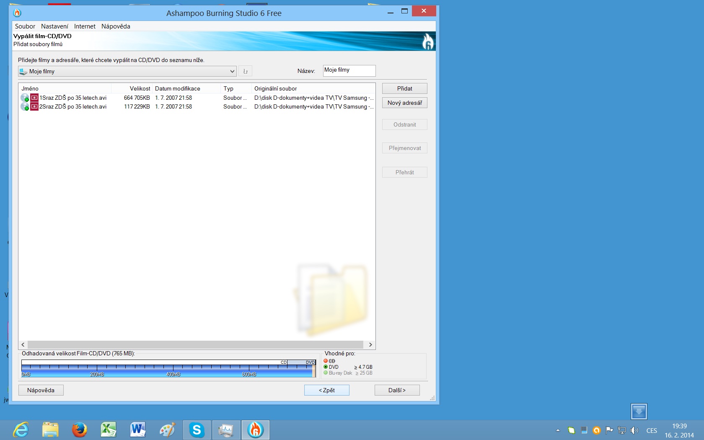
Task: Click the Přidat button to add files
Action: pyautogui.click(x=405, y=88)
